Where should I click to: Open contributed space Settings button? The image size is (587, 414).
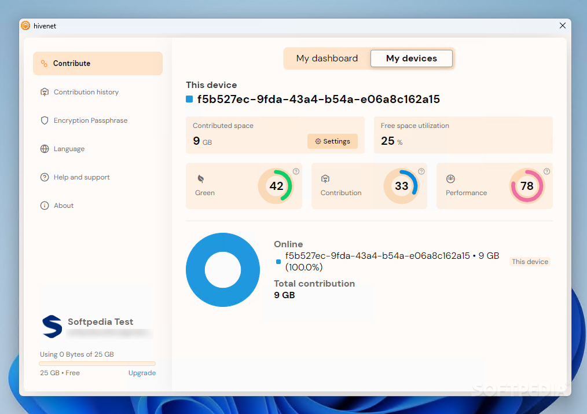[x=332, y=141]
